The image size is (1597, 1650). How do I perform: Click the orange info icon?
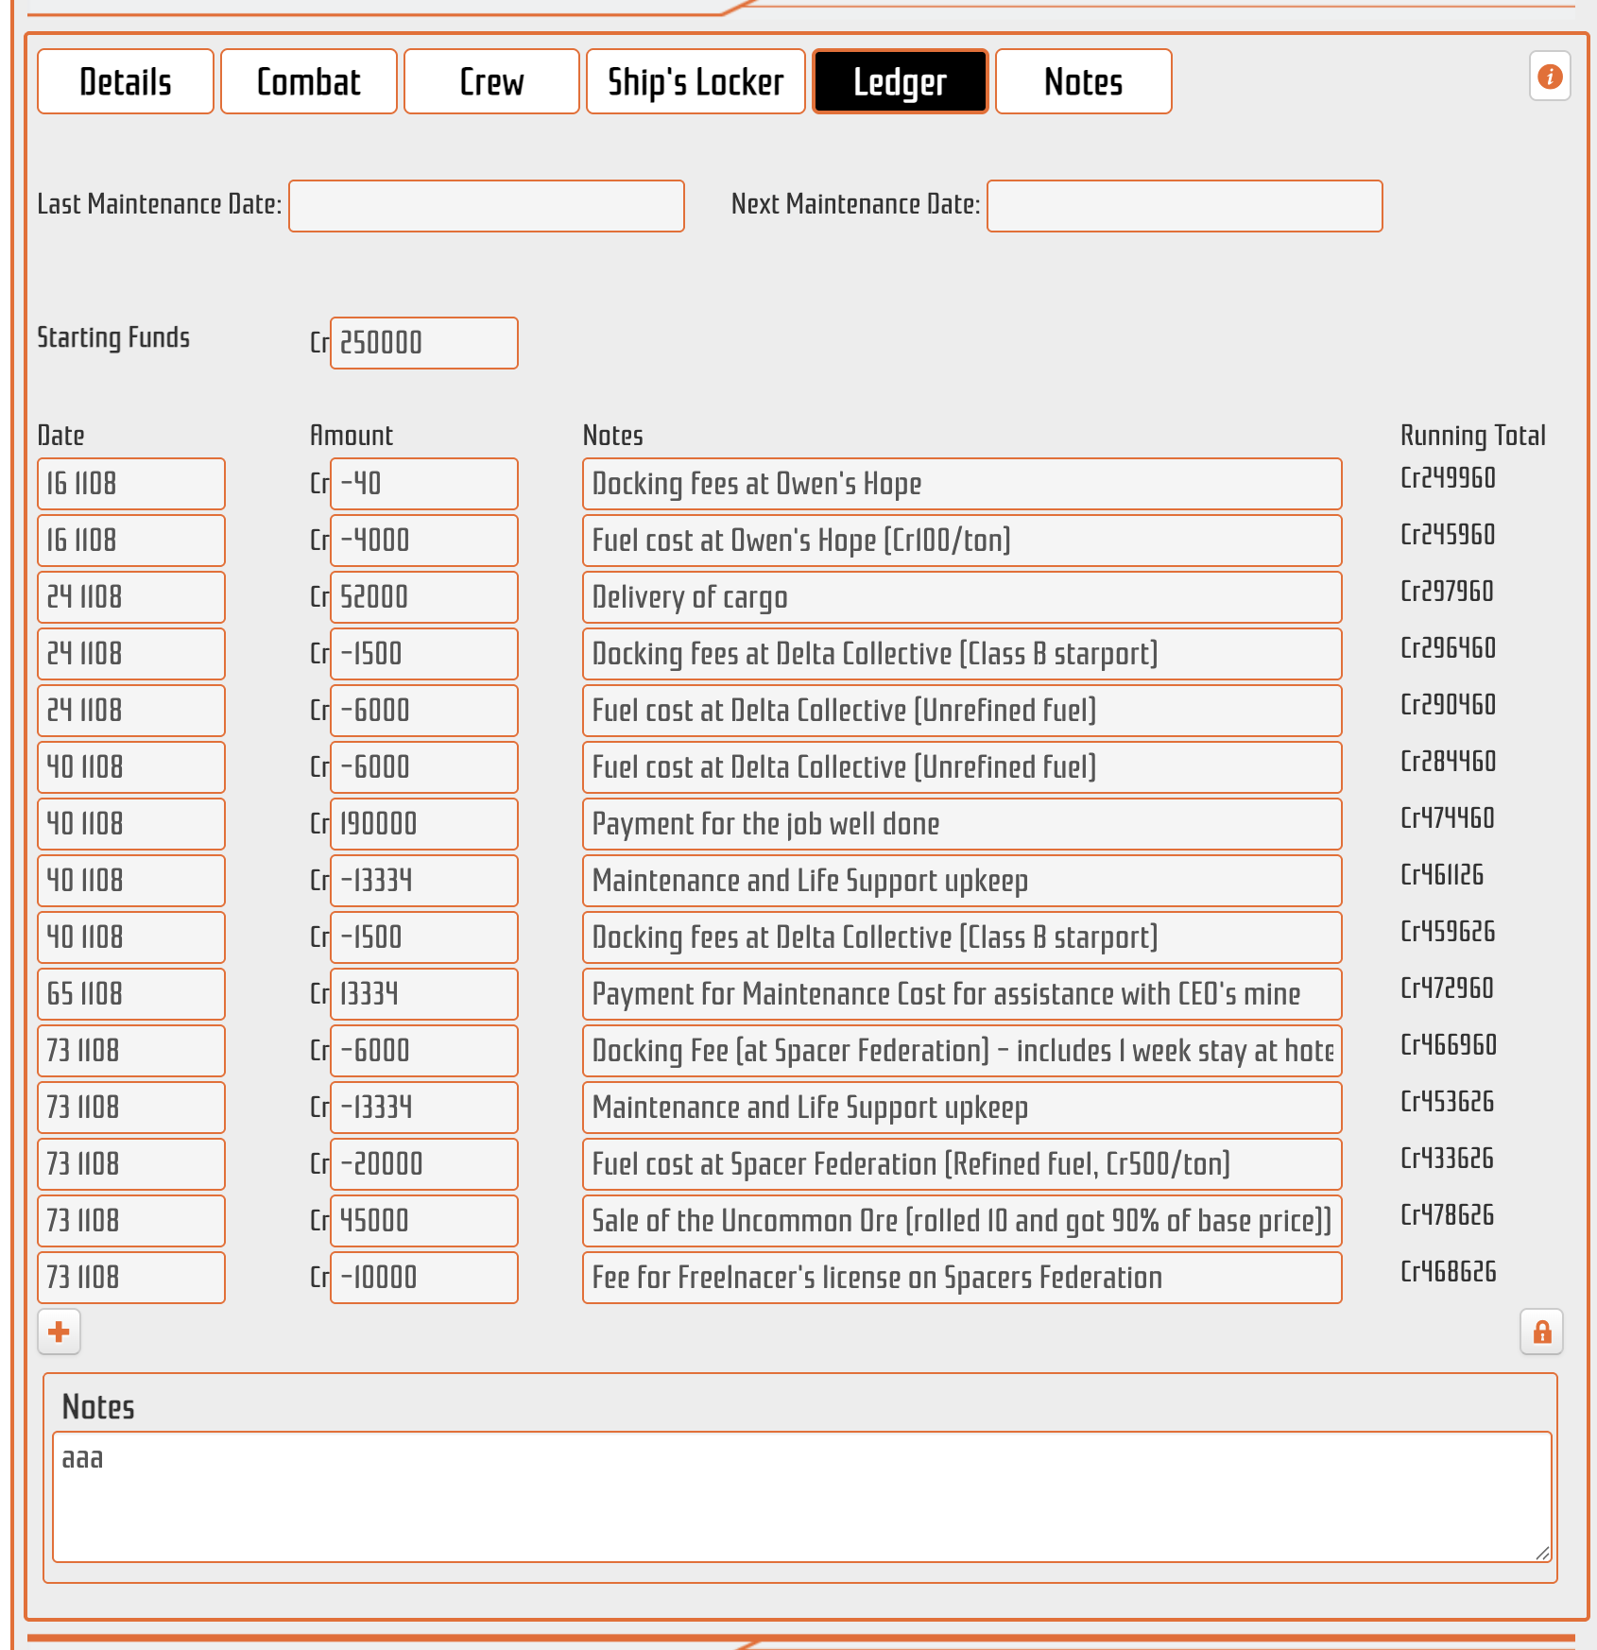point(1550,77)
